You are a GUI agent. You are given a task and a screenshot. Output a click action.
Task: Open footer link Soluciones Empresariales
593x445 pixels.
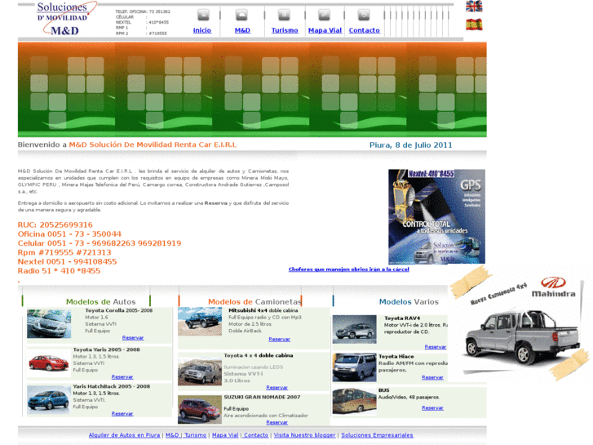point(377,435)
